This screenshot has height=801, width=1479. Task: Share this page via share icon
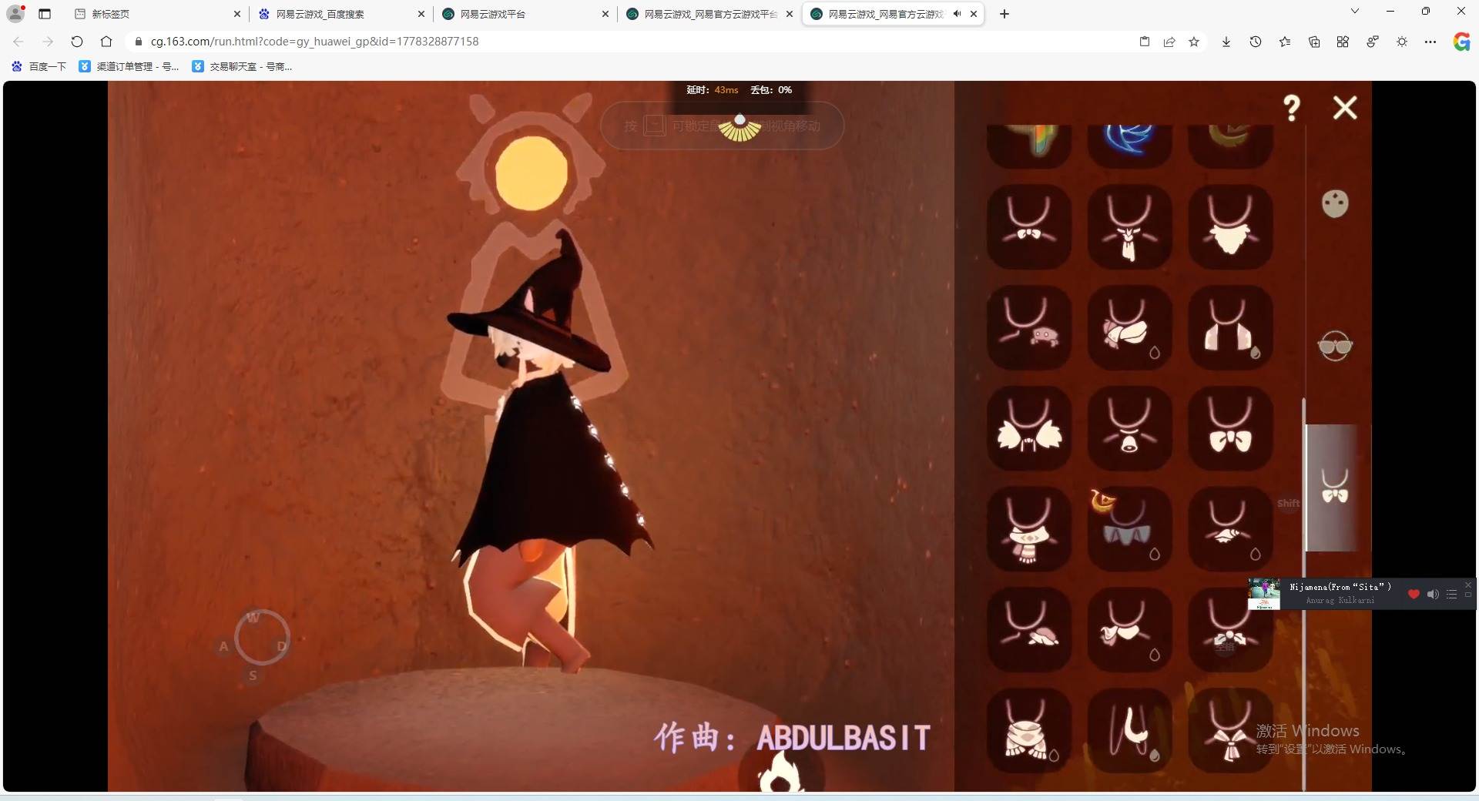pos(1169,42)
